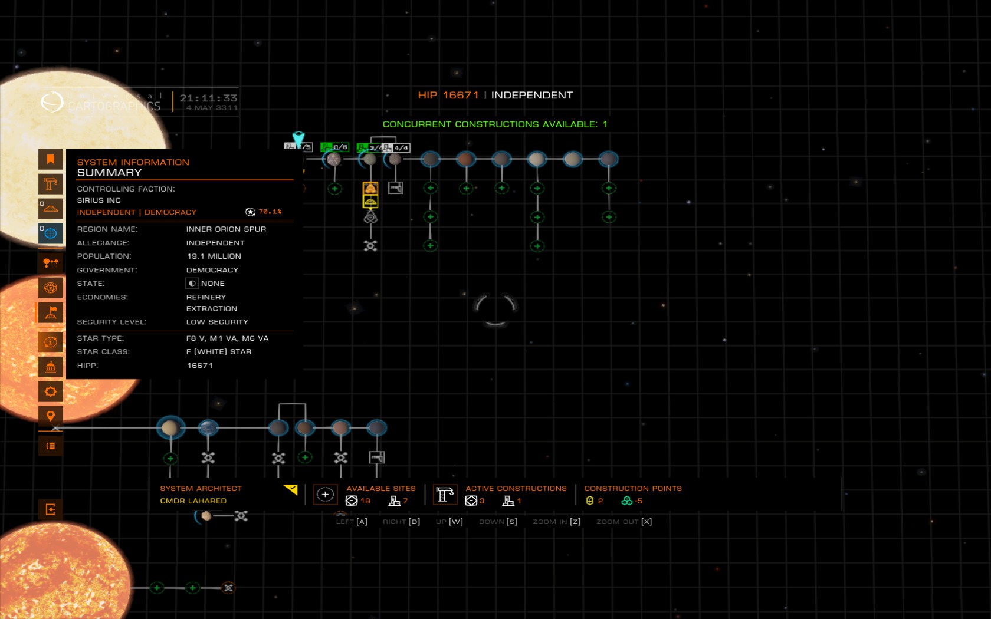
Task: Click the ZOOM IN [Z] hint
Action: (x=557, y=522)
